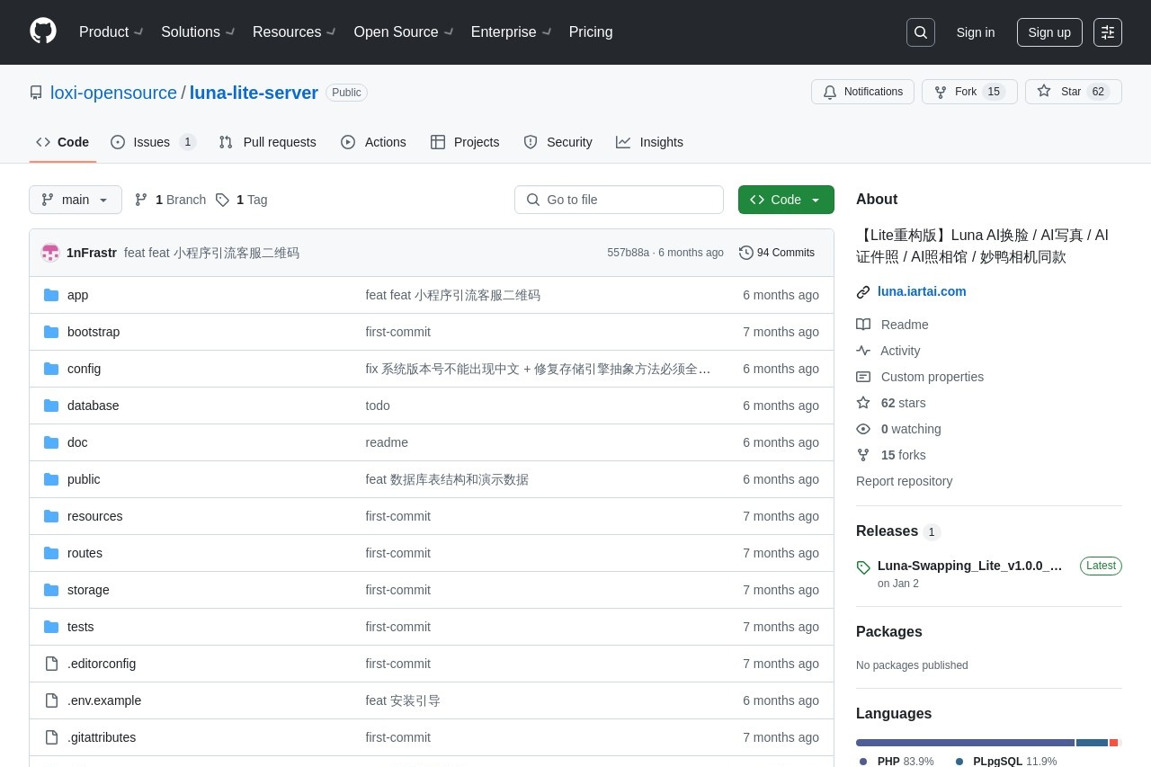Image resolution: width=1151 pixels, height=767 pixels.
Task: View the 1 Tag link
Action: pyautogui.click(x=241, y=200)
